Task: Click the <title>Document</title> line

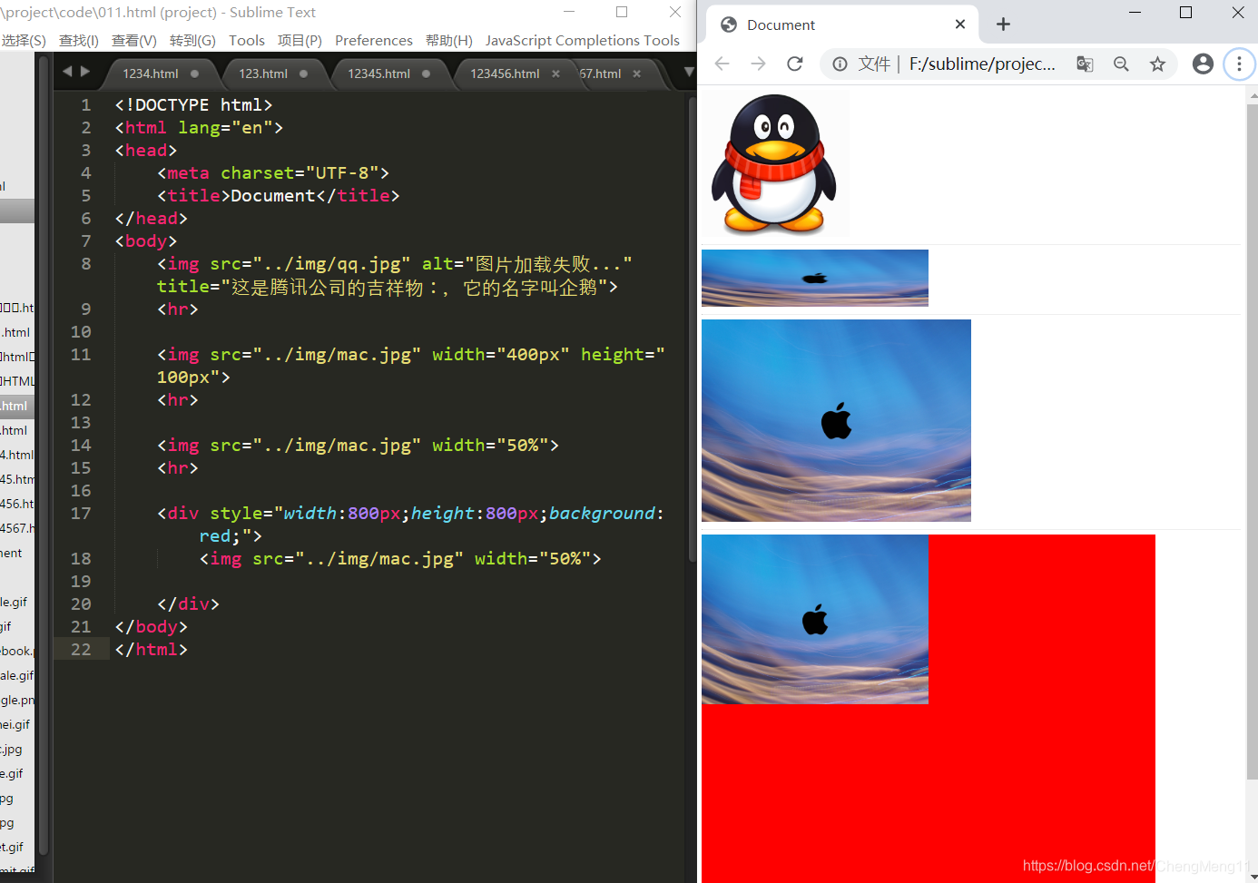Action: point(278,196)
